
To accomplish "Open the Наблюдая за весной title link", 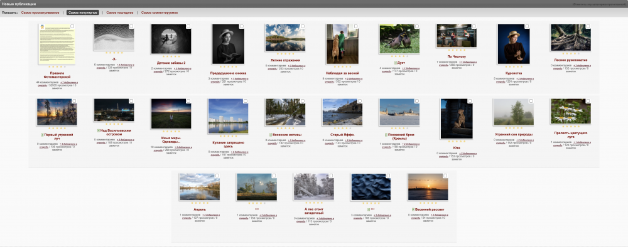I will coord(342,73).
